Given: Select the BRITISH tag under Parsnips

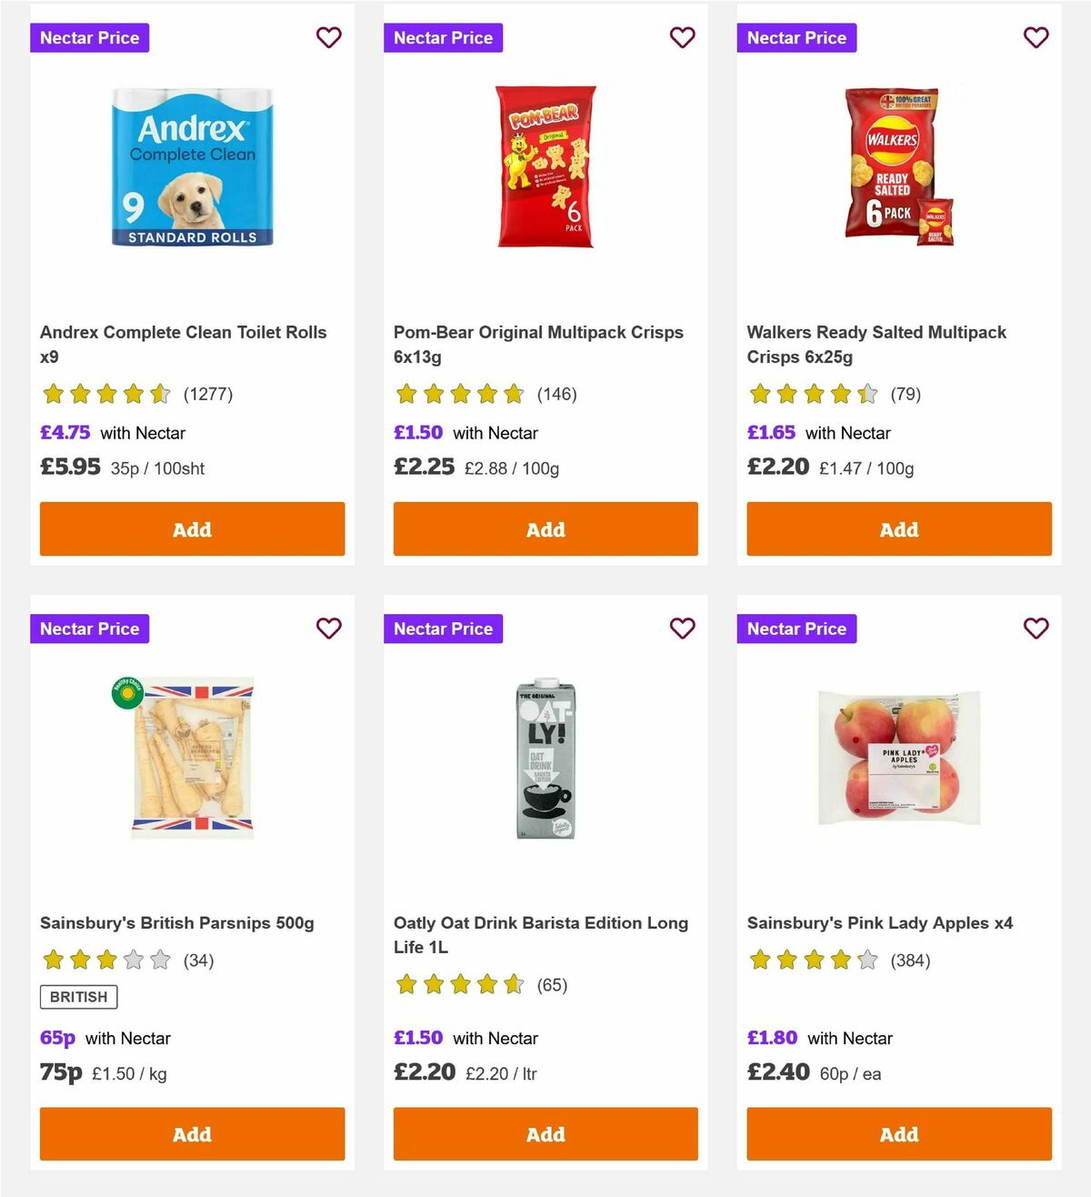Looking at the screenshot, I should coord(77,997).
